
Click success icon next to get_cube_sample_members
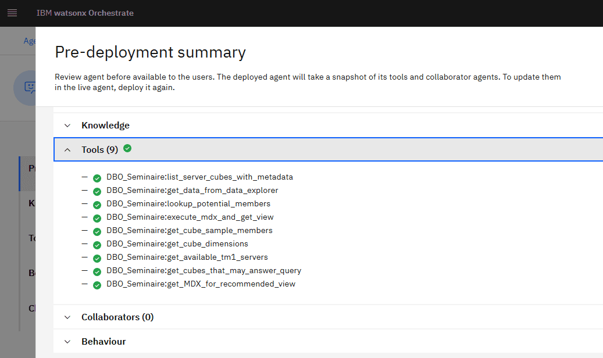[x=97, y=231]
